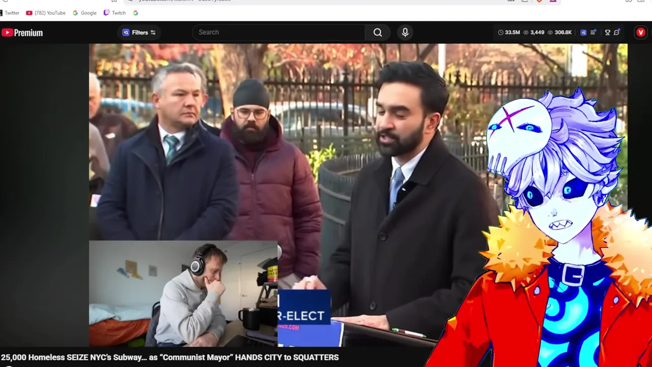Open the IQ Filters button

[139, 32]
